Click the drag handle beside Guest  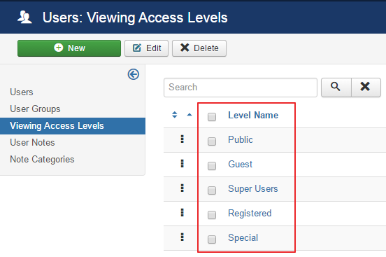183,164
